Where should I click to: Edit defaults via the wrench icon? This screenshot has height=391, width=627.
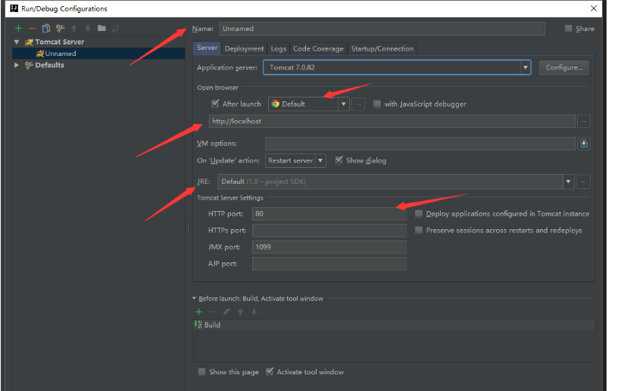pos(60,28)
